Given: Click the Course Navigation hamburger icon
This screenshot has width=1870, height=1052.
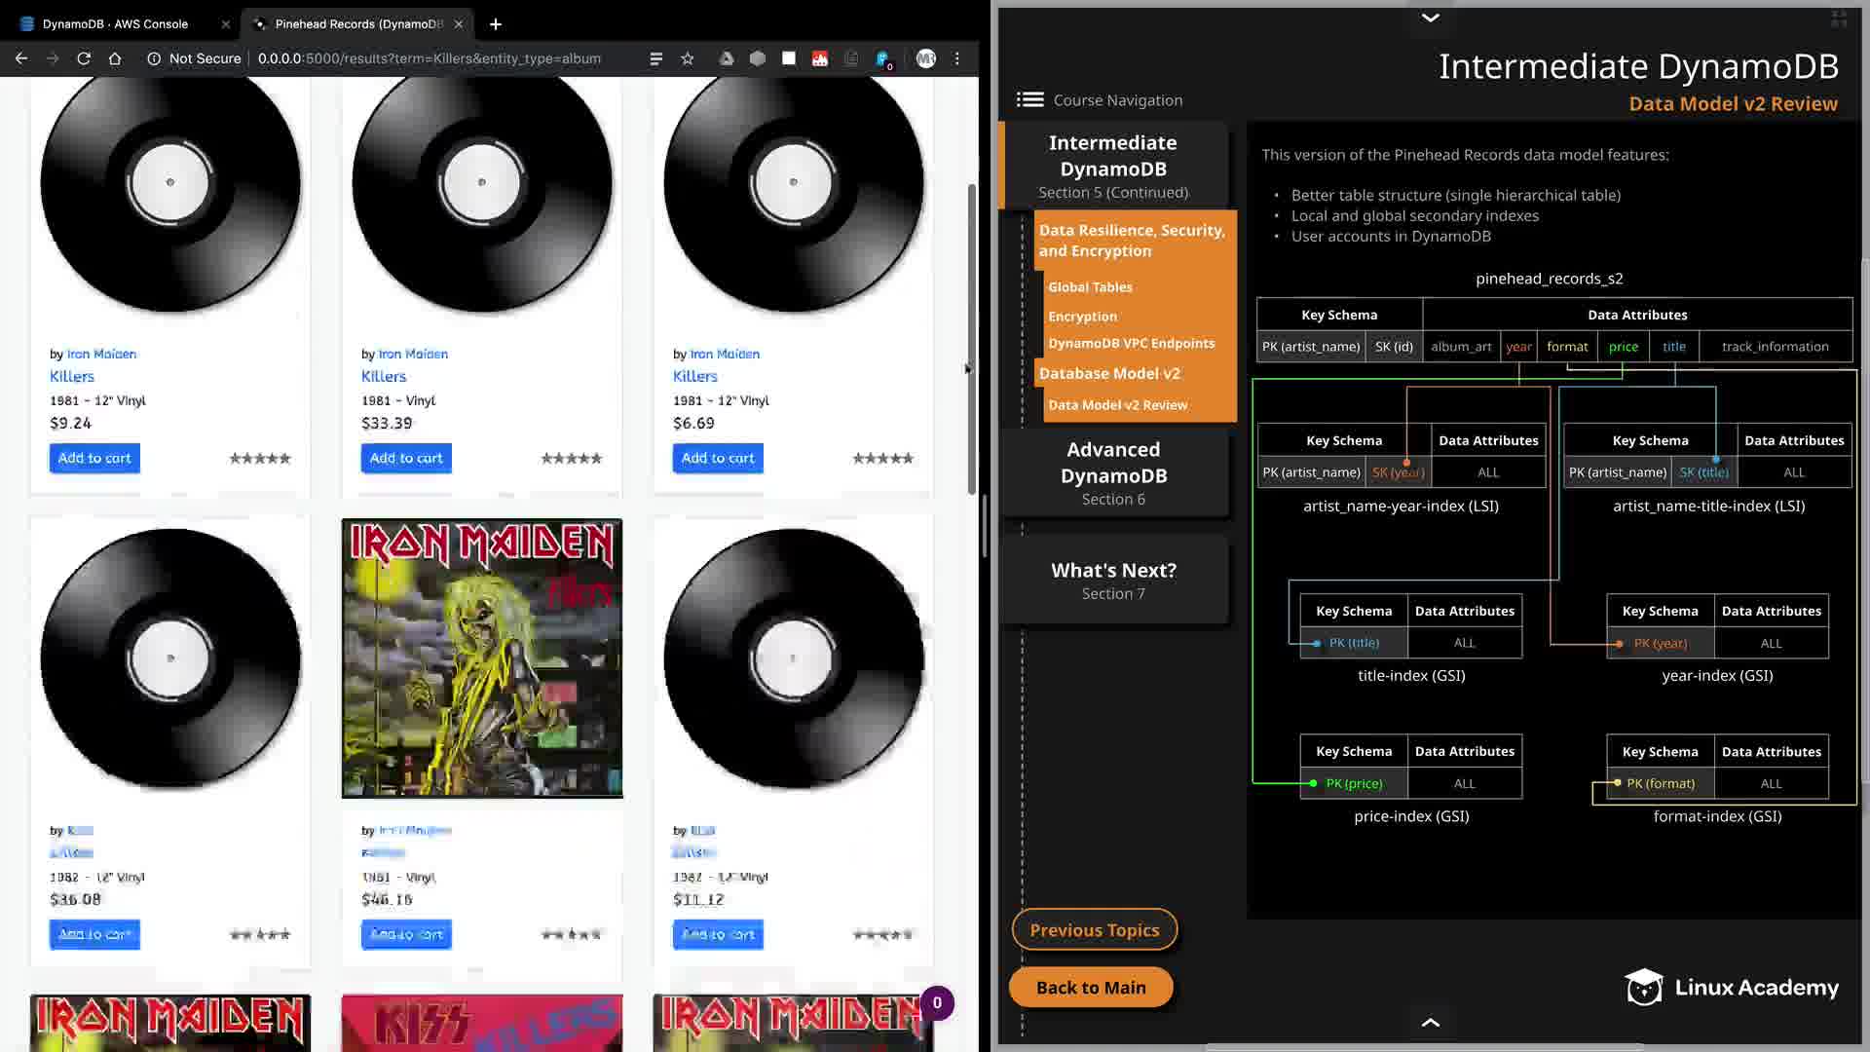Looking at the screenshot, I should pos(1029,99).
